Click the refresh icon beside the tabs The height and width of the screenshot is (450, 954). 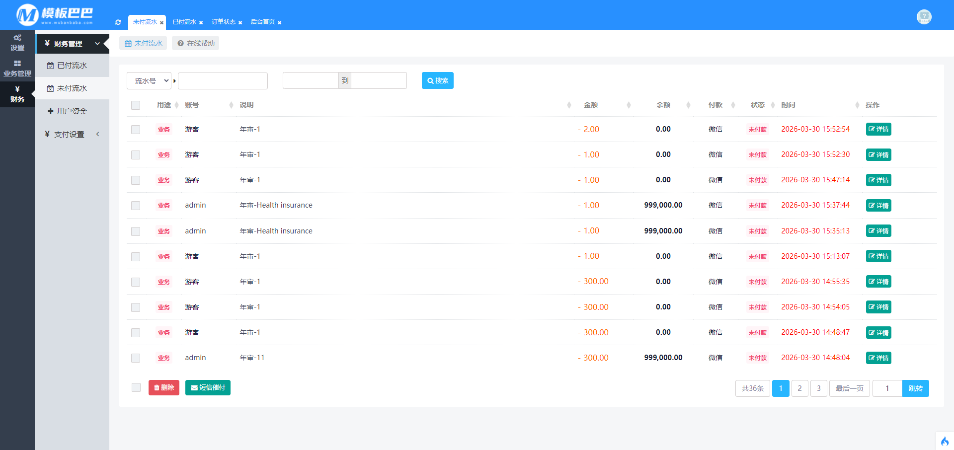pos(118,22)
